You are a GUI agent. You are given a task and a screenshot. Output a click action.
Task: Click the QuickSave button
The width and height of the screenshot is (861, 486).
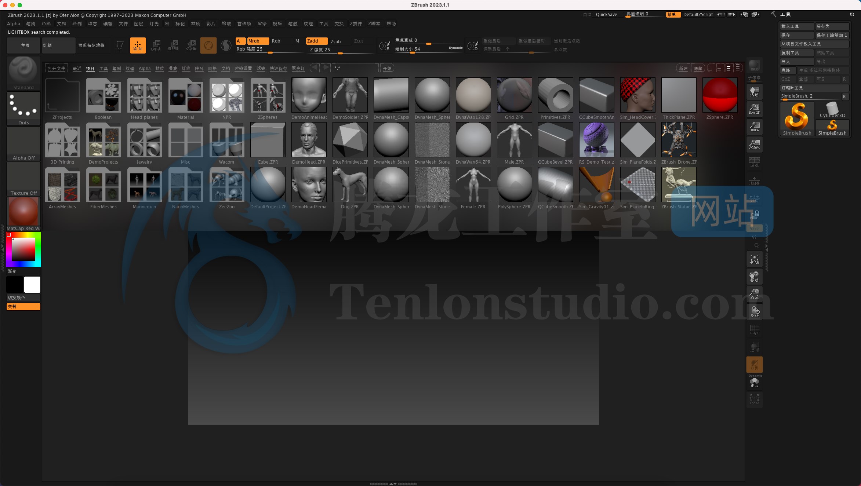[606, 15]
